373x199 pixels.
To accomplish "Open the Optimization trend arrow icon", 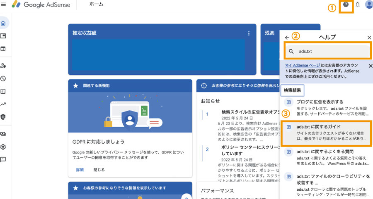I will pos(3,104).
